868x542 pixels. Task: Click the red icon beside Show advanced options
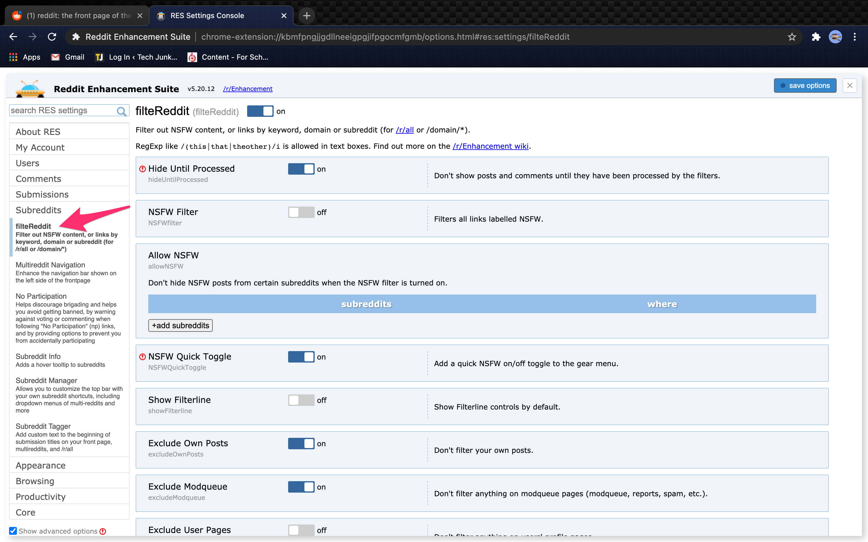[x=103, y=531]
